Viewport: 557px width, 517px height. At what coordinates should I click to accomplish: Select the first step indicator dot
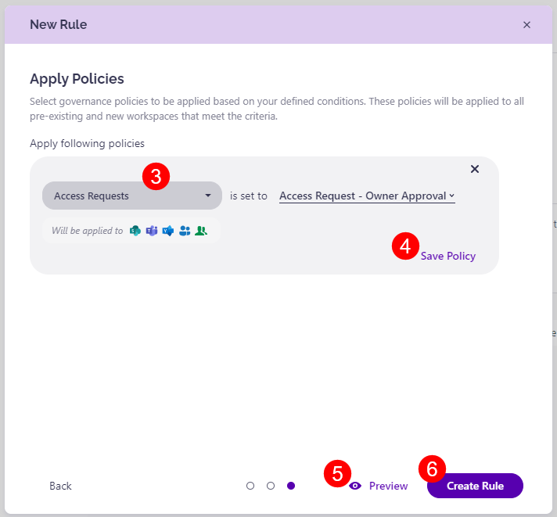pyautogui.click(x=250, y=486)
